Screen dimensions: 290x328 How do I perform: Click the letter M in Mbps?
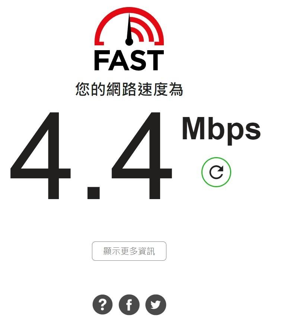(193, 128)
